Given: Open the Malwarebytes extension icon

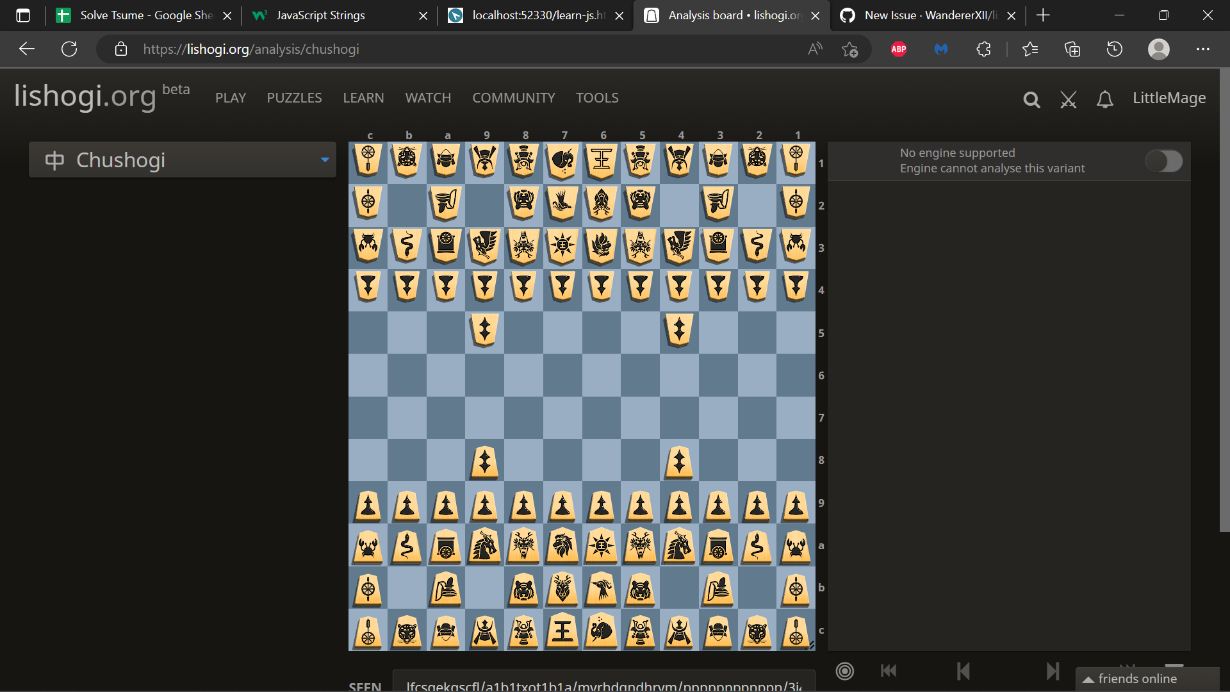Looking at the screenshot, I should point(941,49).
